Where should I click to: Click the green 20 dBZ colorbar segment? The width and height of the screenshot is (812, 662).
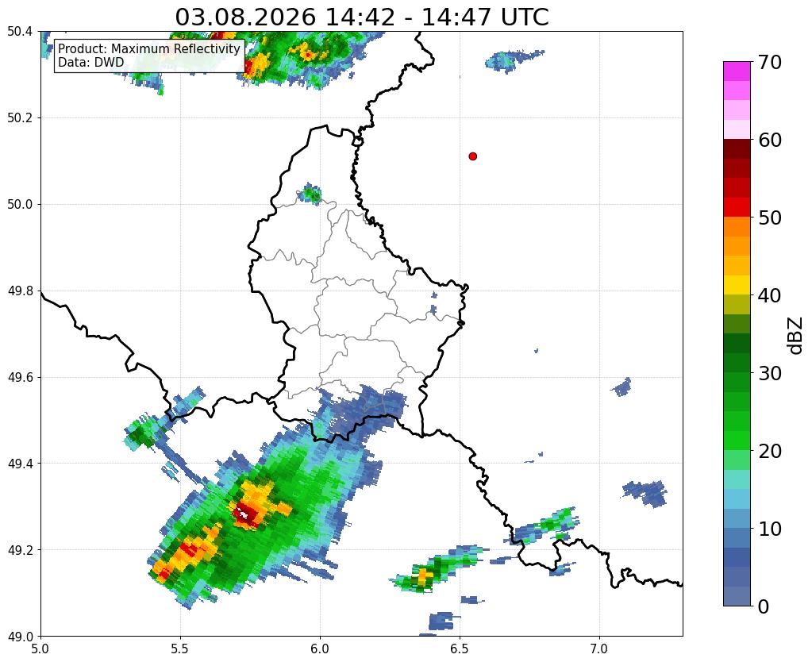(737, 441)
